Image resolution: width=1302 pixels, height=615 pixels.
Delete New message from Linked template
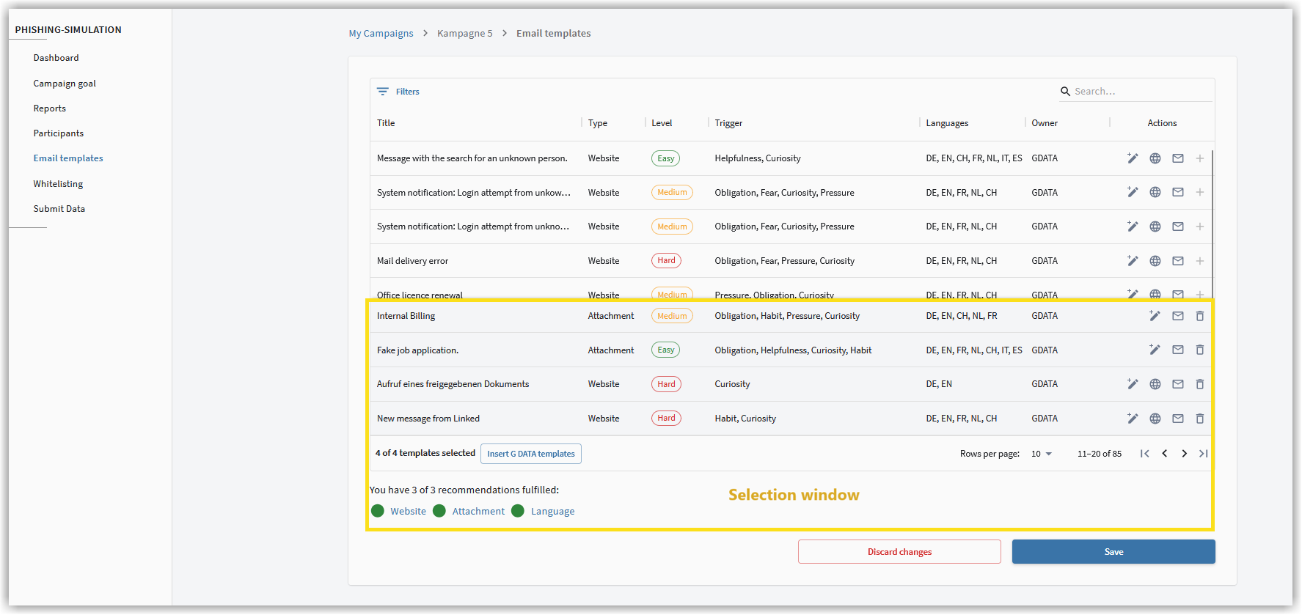[1200, 419]
